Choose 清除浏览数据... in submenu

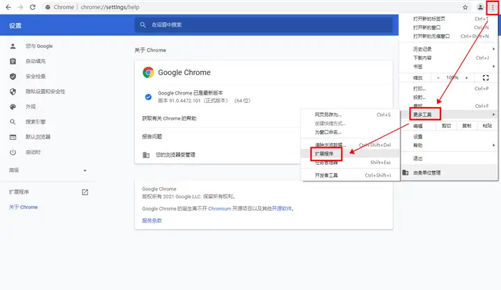[351, 145]
